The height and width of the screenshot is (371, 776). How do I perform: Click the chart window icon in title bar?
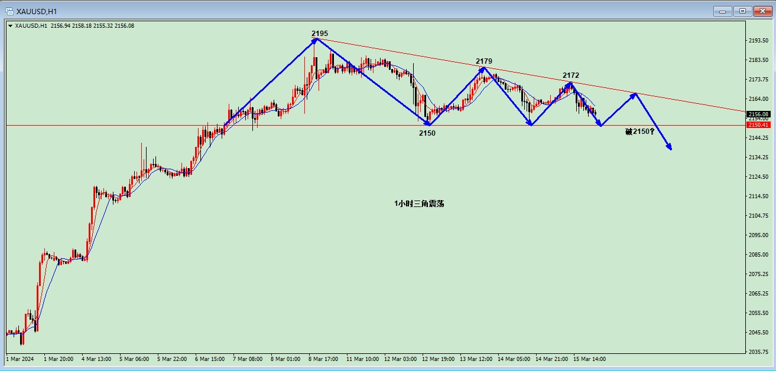coord(9,11)
